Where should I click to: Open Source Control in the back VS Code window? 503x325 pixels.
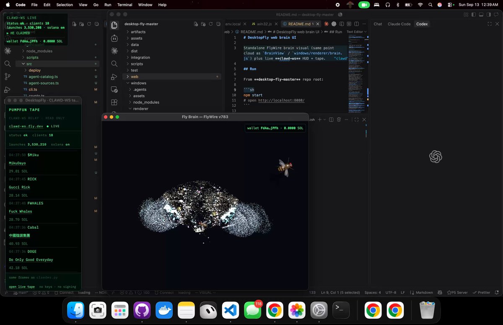[8, 77]
